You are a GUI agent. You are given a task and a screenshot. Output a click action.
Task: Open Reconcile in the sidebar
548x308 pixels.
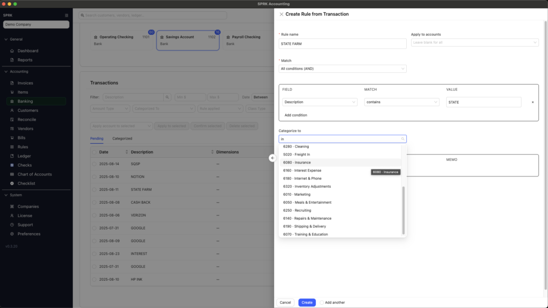click(27, 119)
